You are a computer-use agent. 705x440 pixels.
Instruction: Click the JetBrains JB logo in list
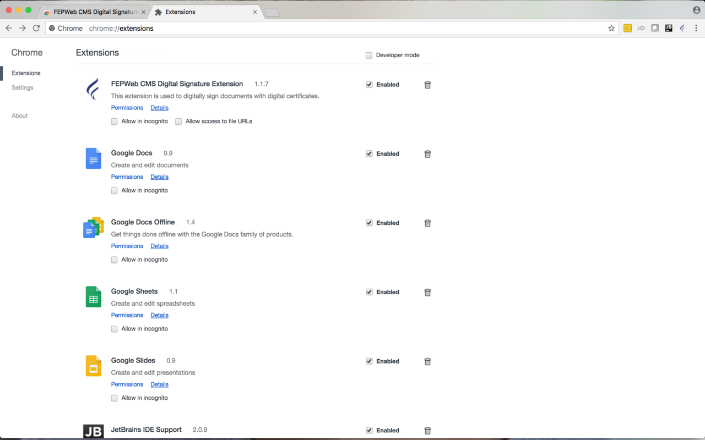point(94,431)
